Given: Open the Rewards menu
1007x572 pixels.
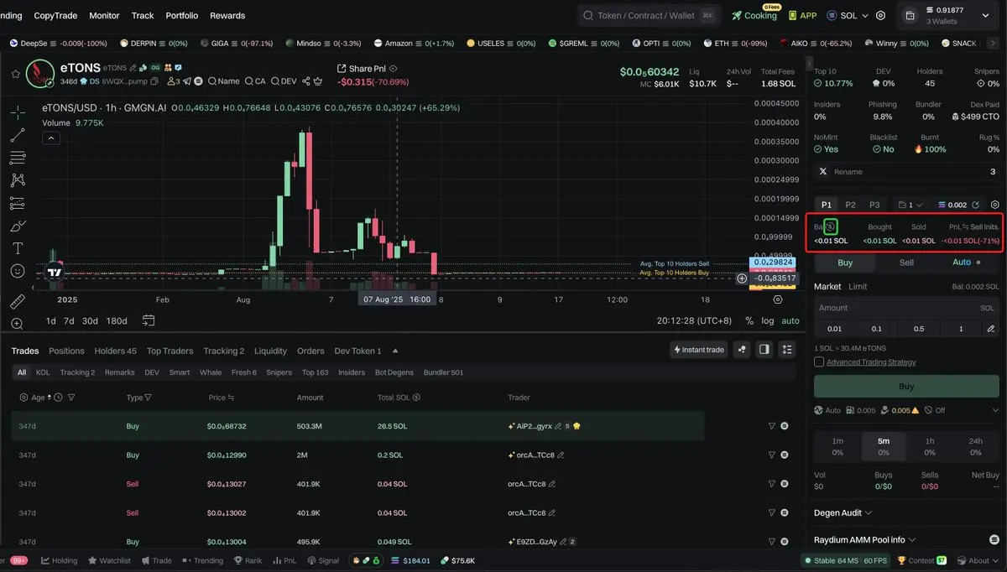Looking at the screenshot, I should click(227, 15).
